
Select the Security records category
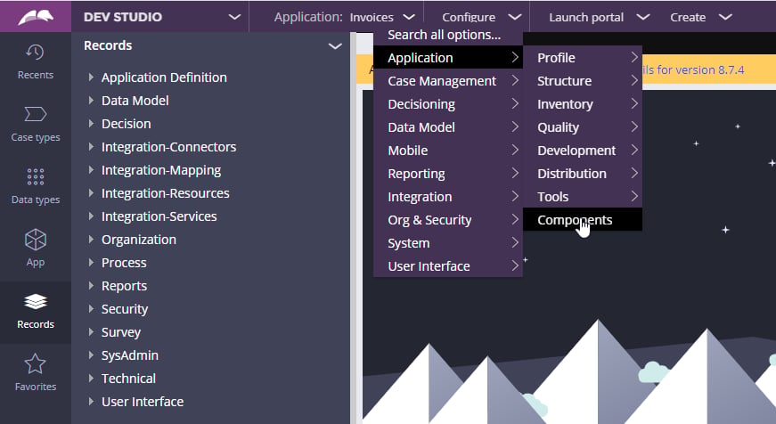click(x=125, y=309)
